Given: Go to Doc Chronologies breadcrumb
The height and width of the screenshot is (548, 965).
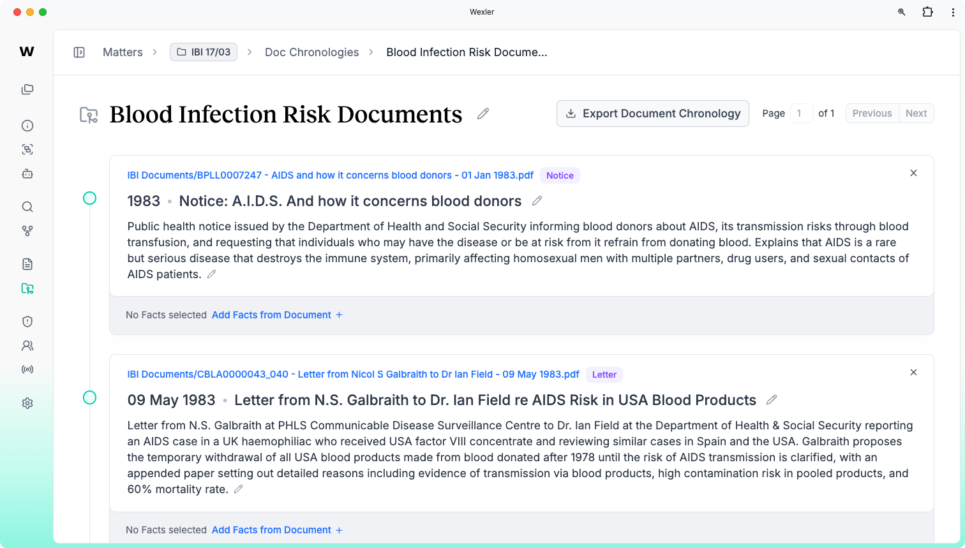Looking at the screenshot, I should coord(311,52).
